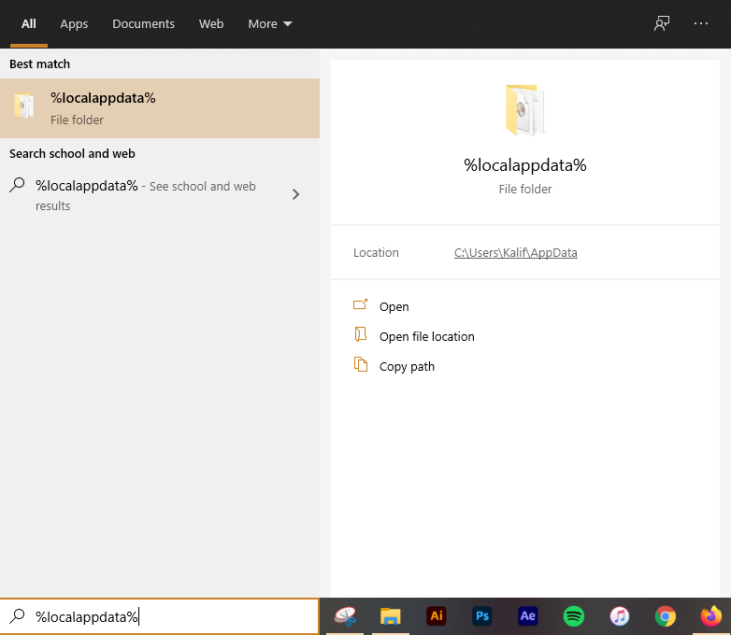Viewport: 731px width, 635px height.
Task: Expand web results arrow for %localappdata%
Action: (x=295, y=194)
